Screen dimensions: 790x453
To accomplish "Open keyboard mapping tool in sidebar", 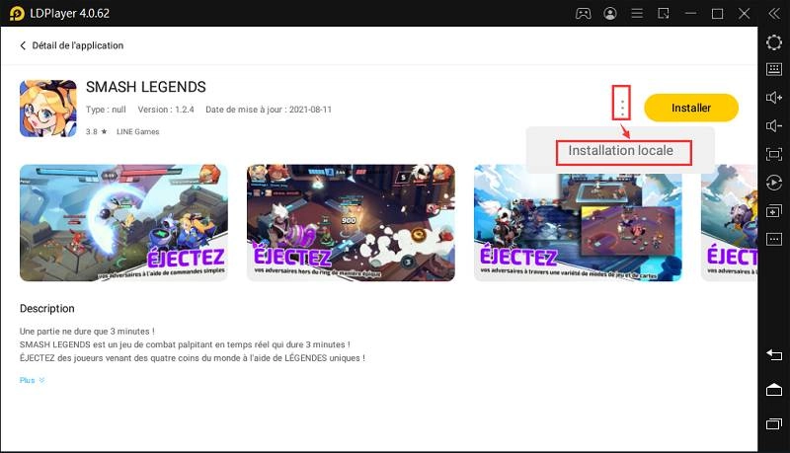I will (x=774, y=70).
